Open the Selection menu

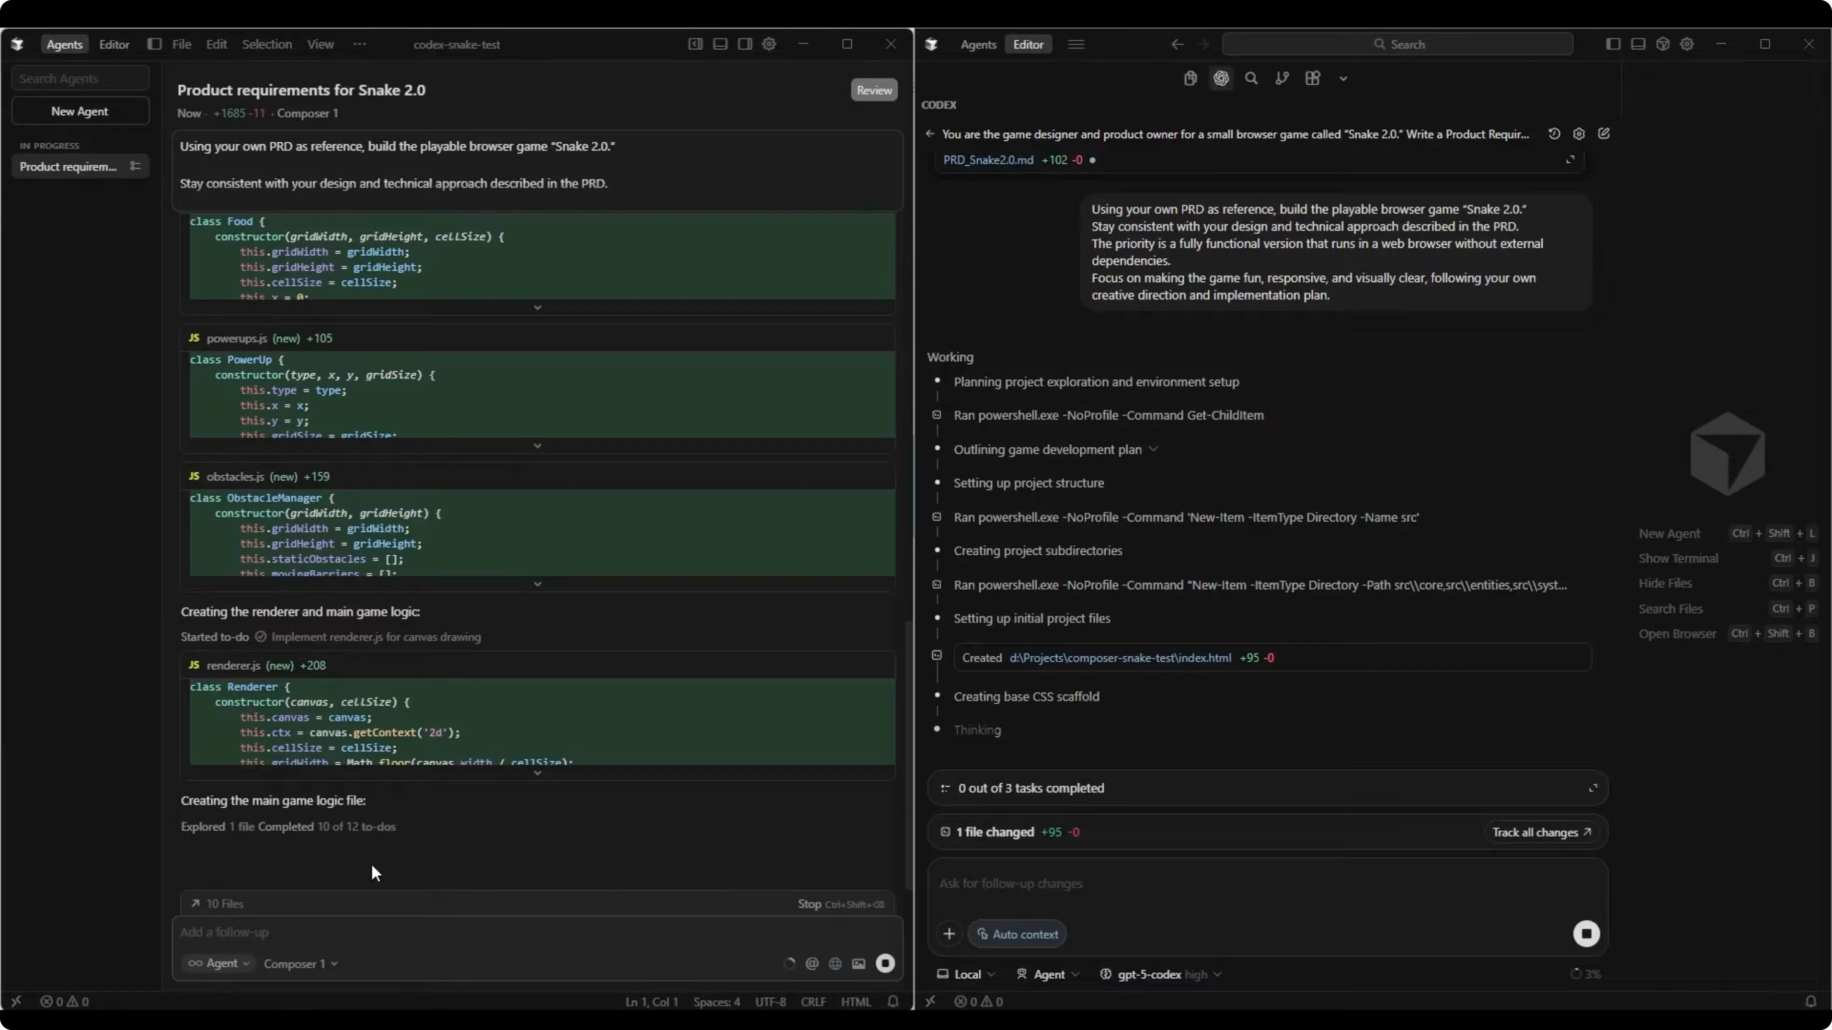point(267,44)
